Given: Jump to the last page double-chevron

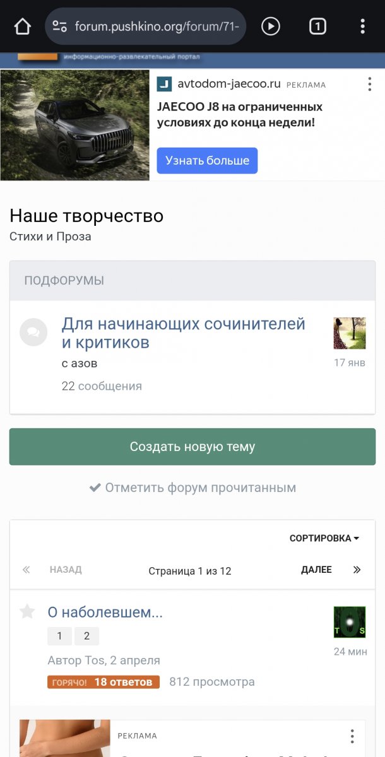Looking at the screenshot, I should (357, 570).
